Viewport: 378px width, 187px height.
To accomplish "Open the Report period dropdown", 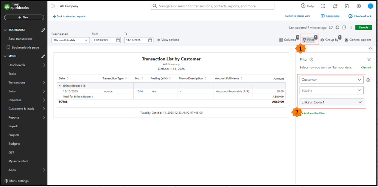I will click(x=71, y=40).
